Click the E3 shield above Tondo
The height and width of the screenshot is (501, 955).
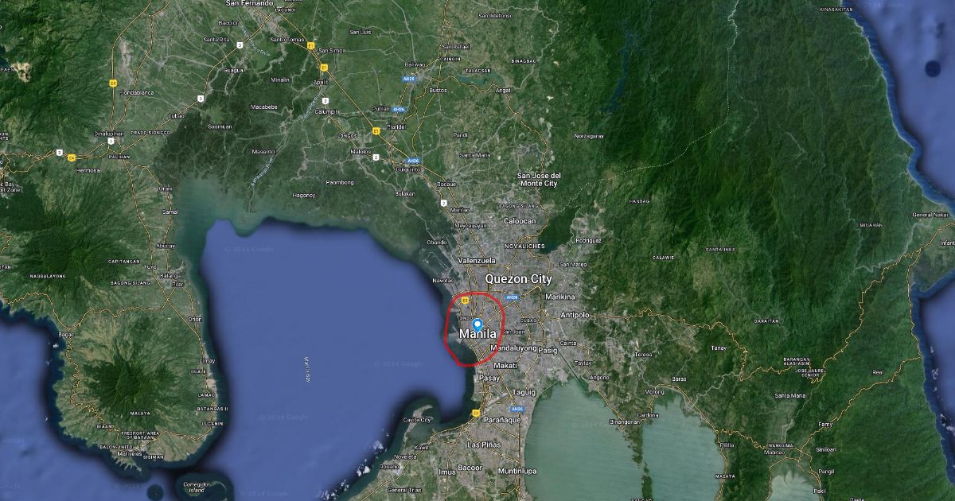465,301
